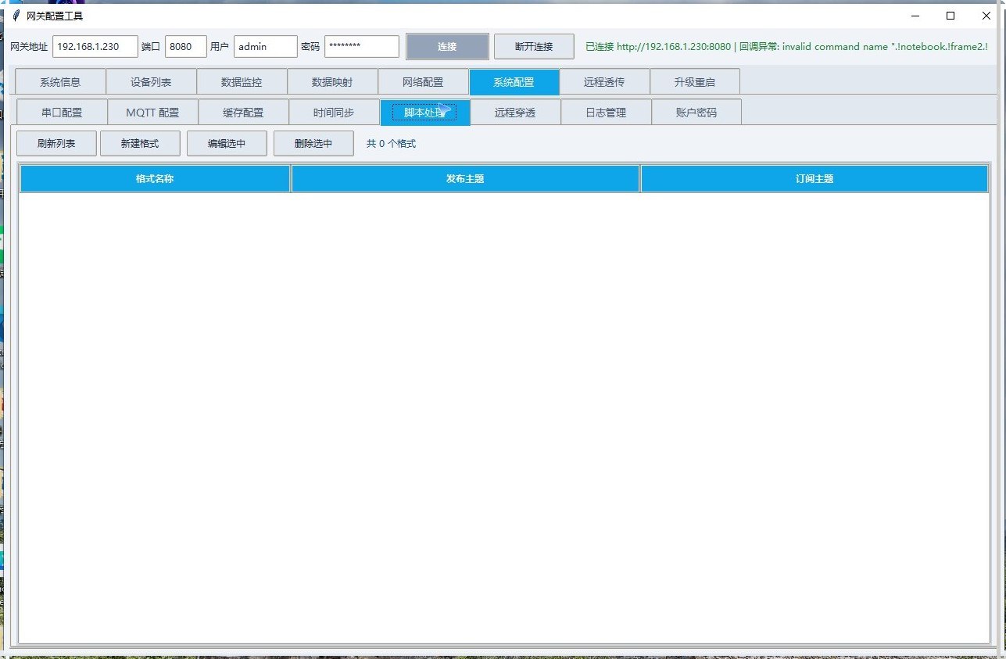Screen dimensions: 1006x659
Task: Go to the 日志管理 sub-tab
Action: click(606, 112)
